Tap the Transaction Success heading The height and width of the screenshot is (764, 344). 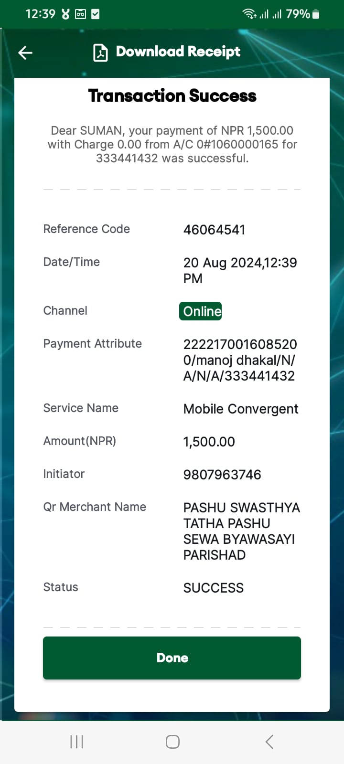click(172, 95)
